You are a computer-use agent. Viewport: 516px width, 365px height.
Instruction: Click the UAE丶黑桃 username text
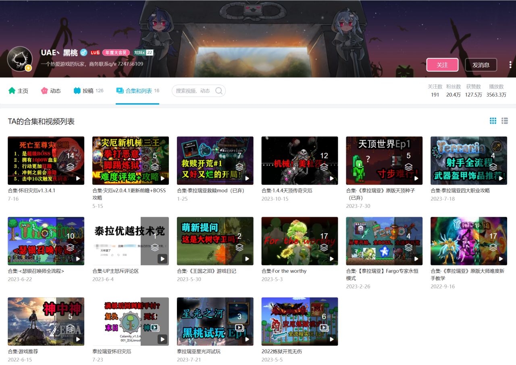pyautogui.click(x=59, y=53)
